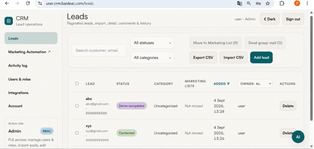Click the translate page icon

pos(239,3)
